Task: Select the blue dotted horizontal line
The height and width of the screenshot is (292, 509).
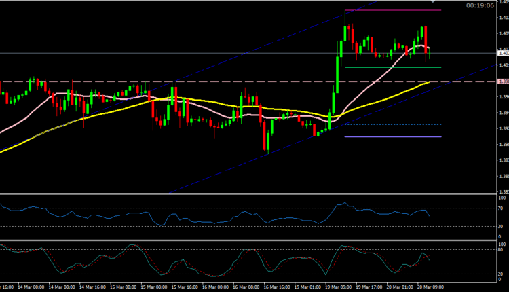Action: (394, 124)
